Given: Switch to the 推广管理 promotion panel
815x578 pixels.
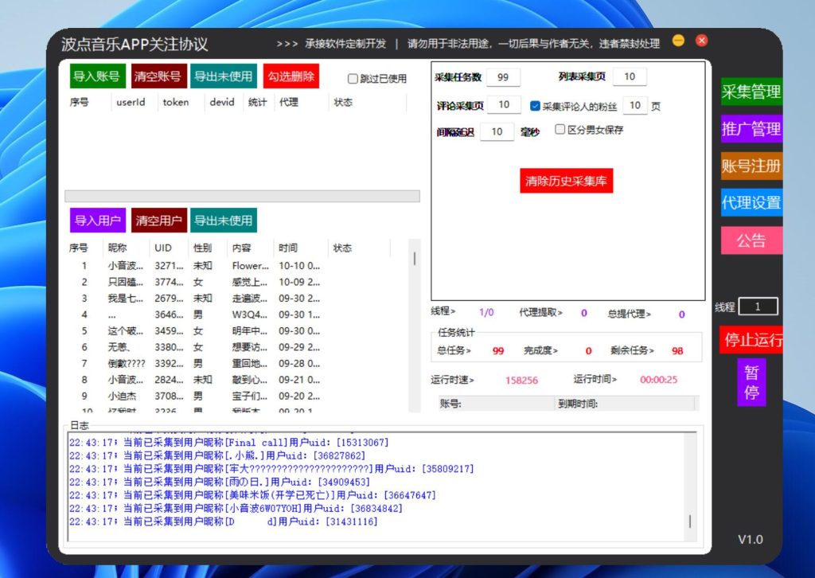Looking at the screenshot, I should 751,128.
